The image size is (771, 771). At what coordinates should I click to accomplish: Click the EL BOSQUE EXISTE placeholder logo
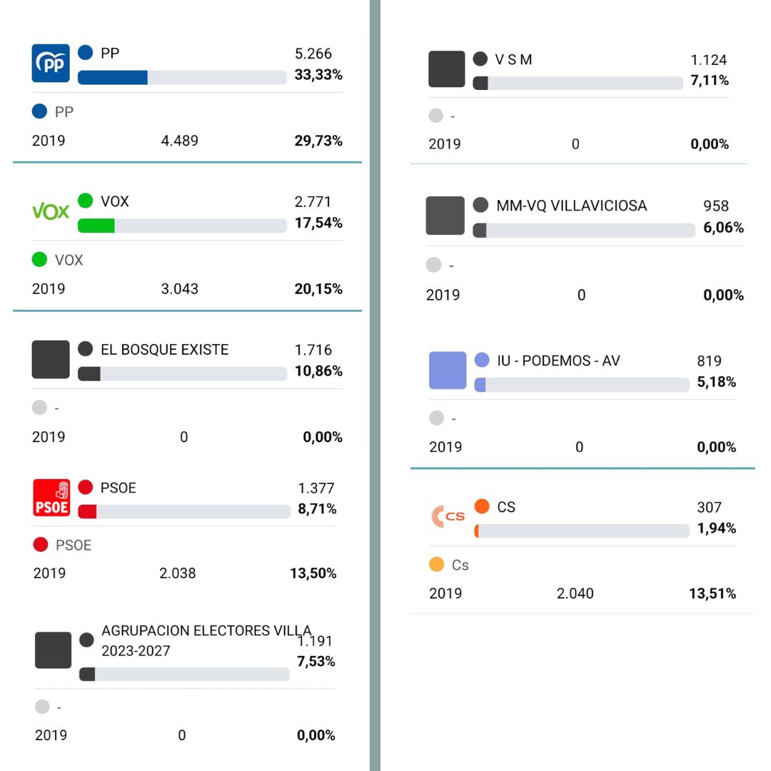point(51,359)
